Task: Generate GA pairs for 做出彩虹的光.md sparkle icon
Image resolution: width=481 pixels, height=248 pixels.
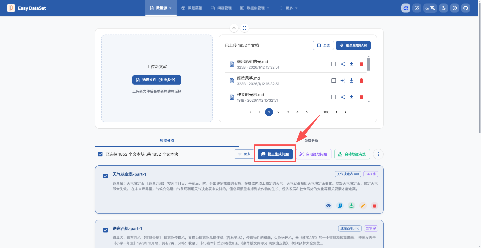Action: (343, 64)
